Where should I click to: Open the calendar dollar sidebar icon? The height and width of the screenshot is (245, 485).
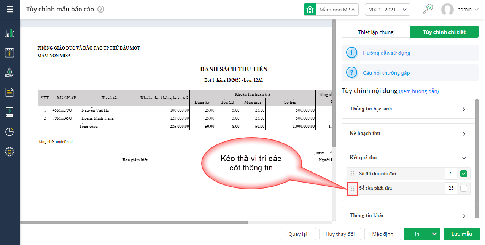10,53
